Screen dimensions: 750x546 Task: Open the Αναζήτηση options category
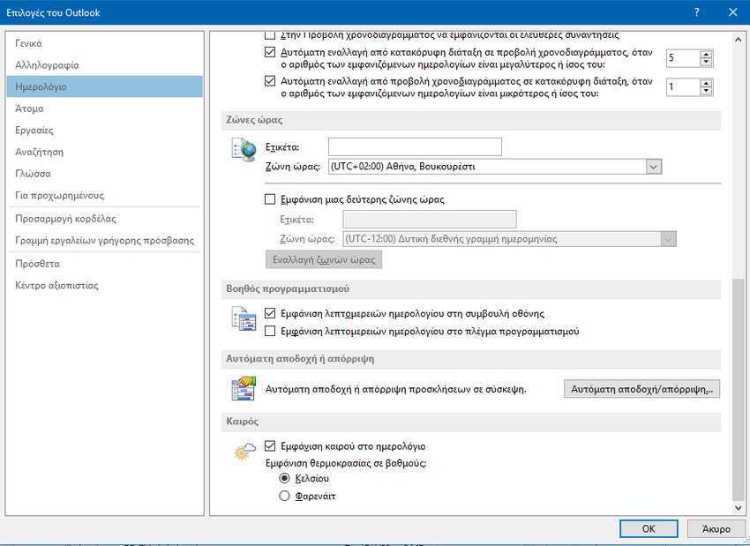105,152
